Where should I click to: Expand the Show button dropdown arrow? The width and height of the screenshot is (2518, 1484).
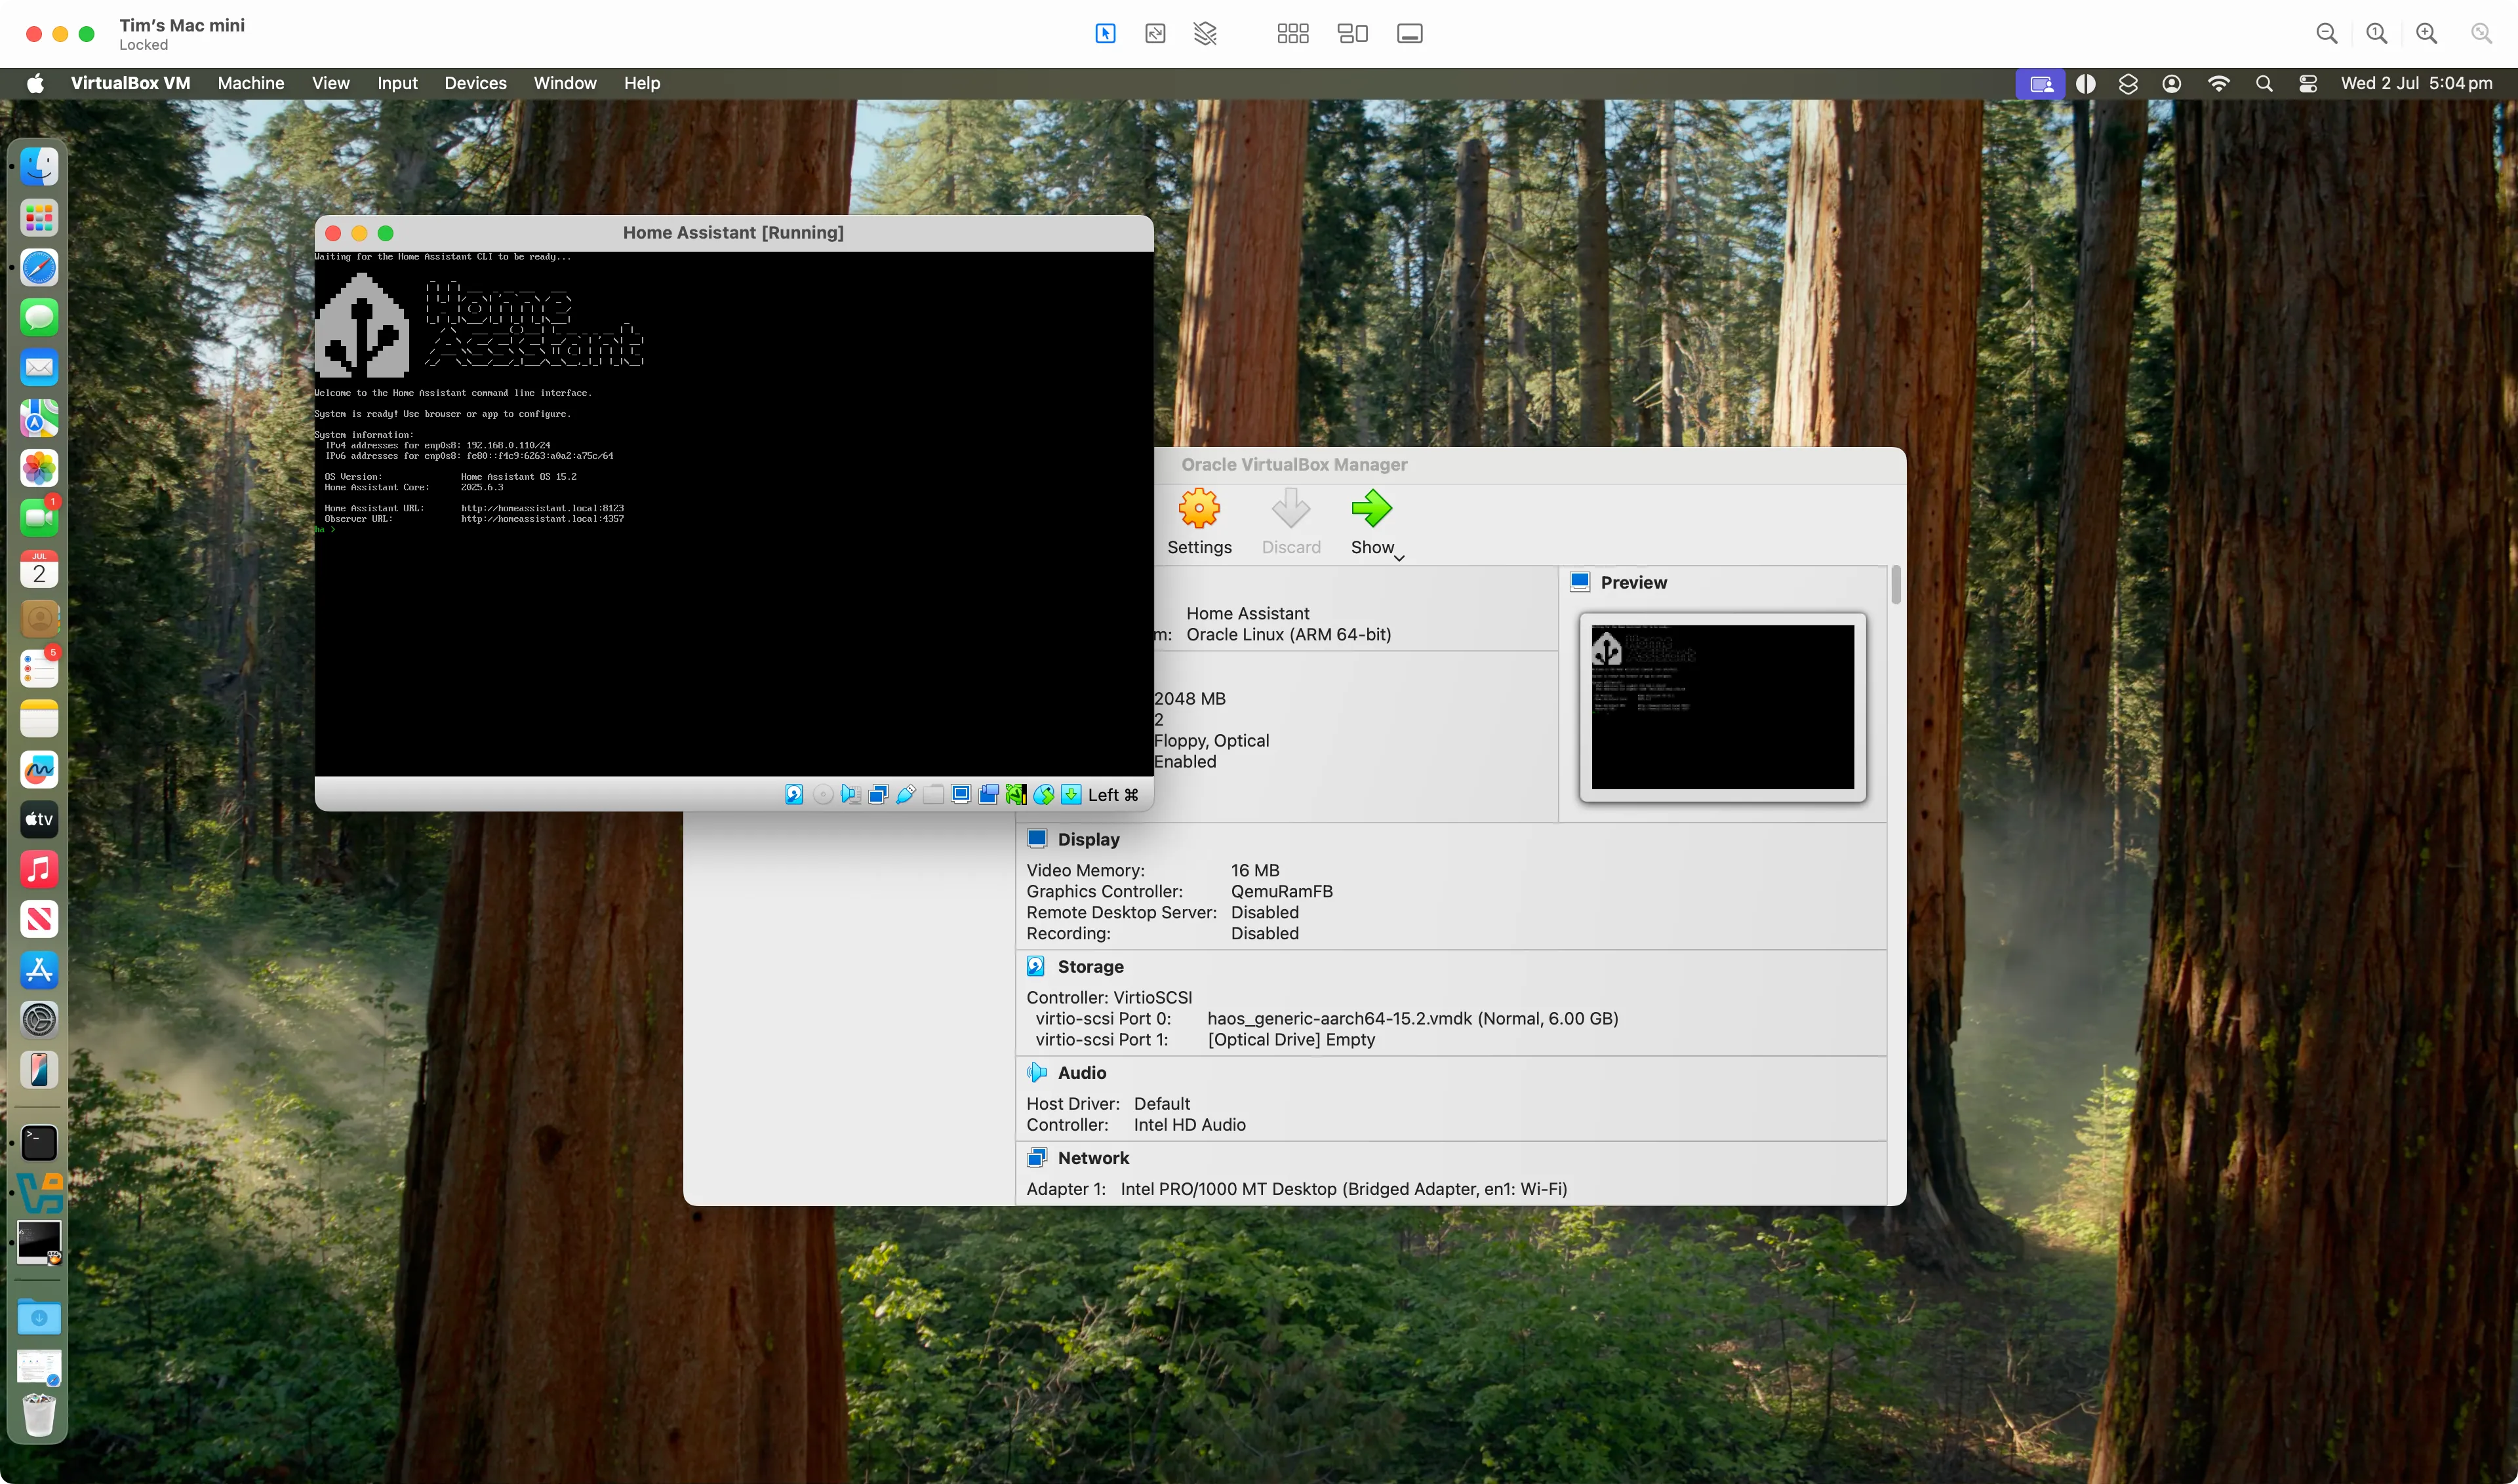[1399, 557]
